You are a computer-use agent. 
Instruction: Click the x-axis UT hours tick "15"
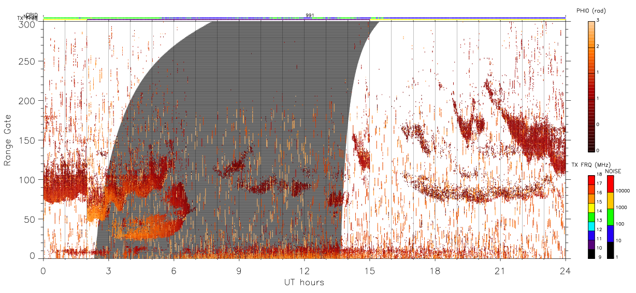pos(370,271)
